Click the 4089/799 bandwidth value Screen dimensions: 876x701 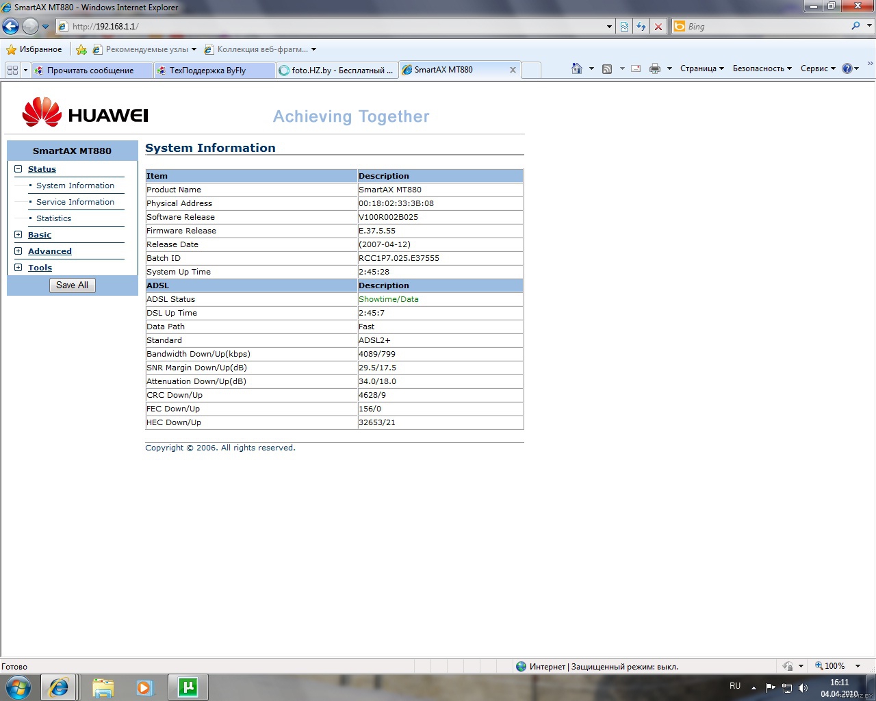(377, 354)
